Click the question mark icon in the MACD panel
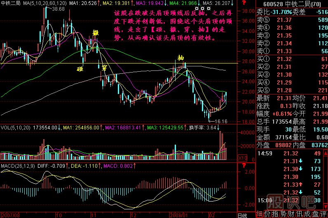 244,165
